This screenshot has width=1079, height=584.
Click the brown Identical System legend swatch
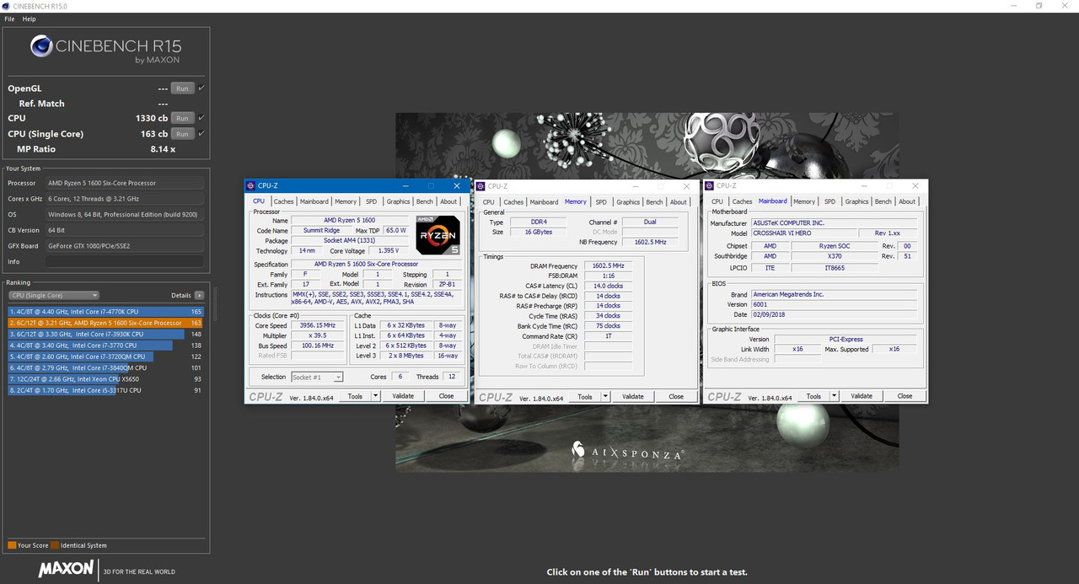tap(55, 545)
